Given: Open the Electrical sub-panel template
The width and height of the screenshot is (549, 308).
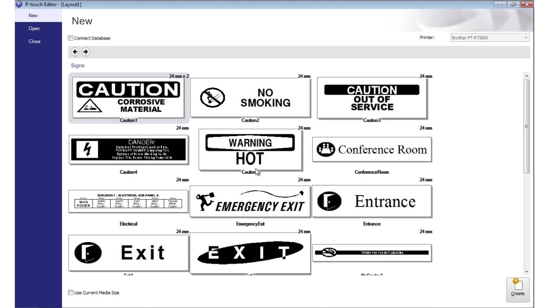Looking at the screenshot, I should point(128,201).
